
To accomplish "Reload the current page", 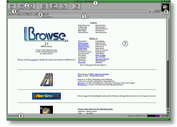I will 44,6.
